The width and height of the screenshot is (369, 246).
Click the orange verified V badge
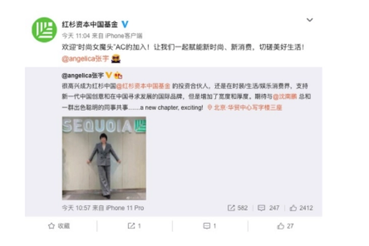[x=108, y=75]
